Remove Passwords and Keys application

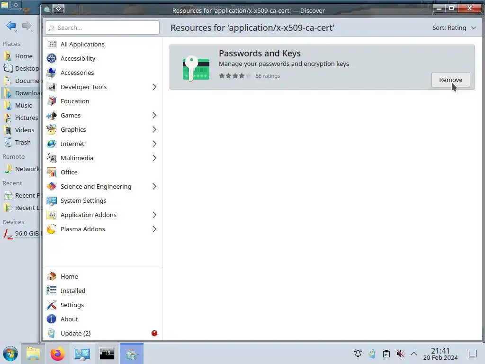click(451, 80)
